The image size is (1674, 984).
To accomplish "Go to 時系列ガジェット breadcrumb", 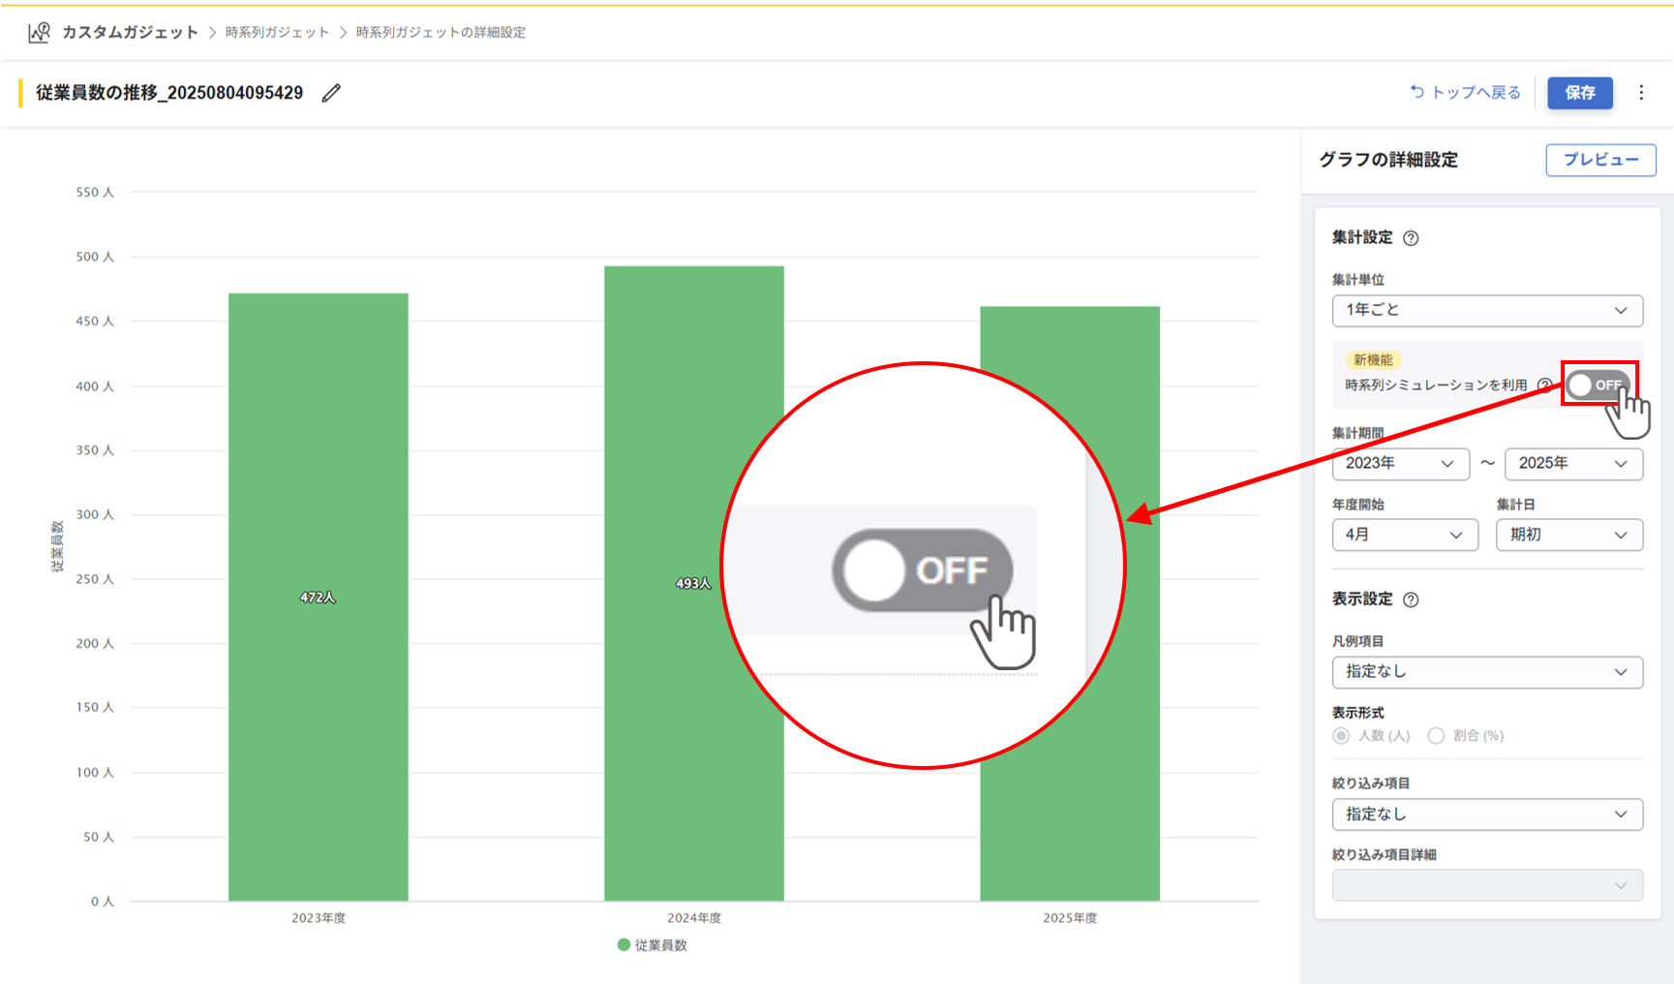I will pyautogui.click(x=277, y=33).
